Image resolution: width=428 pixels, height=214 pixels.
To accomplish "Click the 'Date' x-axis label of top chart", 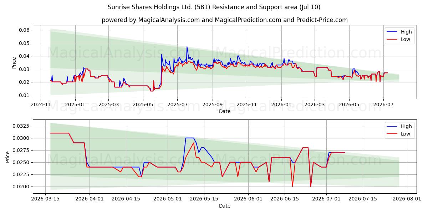I will coord(225,111).
